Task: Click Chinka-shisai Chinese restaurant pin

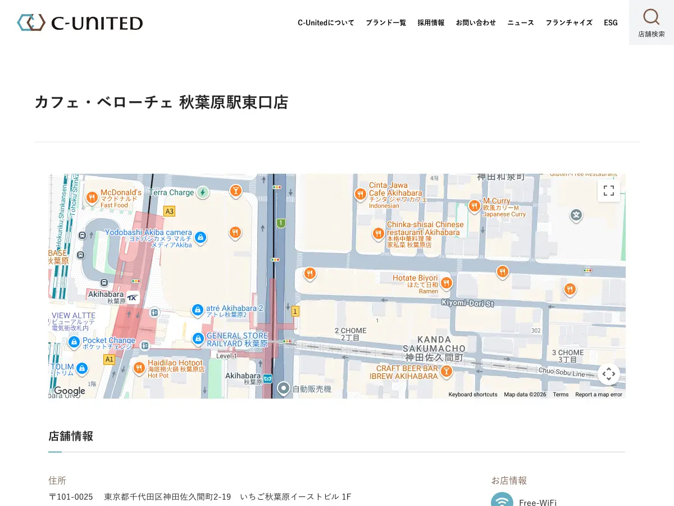Action: pyautogui.click(x=379, y=233)
